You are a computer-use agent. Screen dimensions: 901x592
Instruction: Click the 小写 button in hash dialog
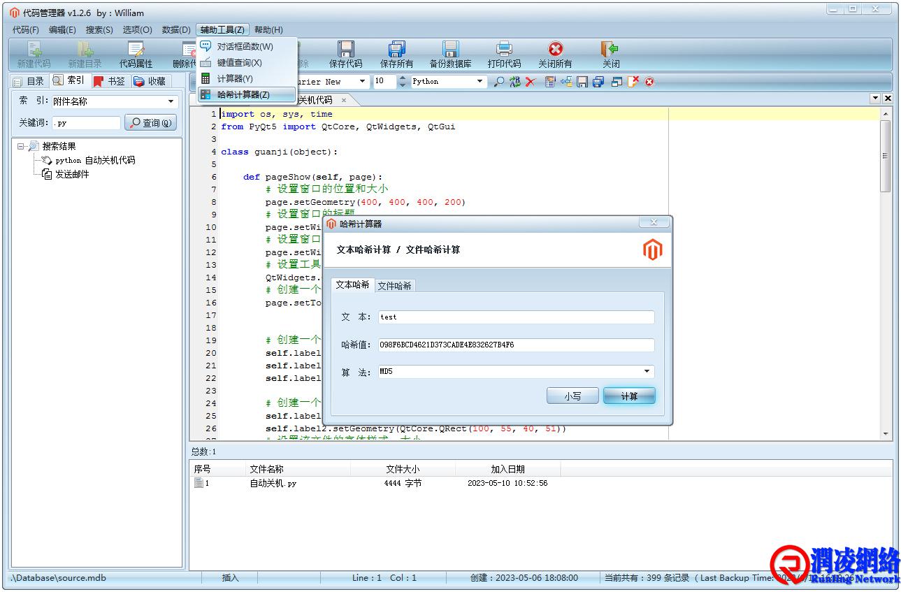pos(572,396)
